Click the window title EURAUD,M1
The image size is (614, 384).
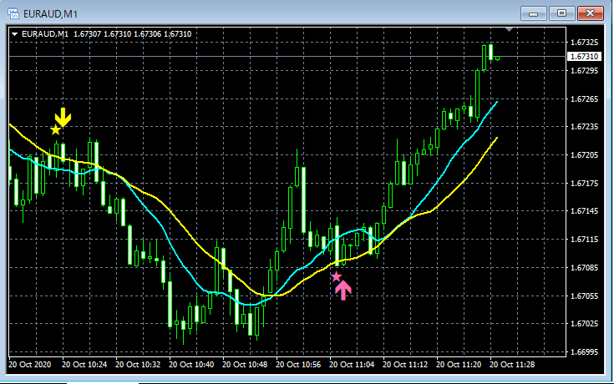tap(50, 14)
